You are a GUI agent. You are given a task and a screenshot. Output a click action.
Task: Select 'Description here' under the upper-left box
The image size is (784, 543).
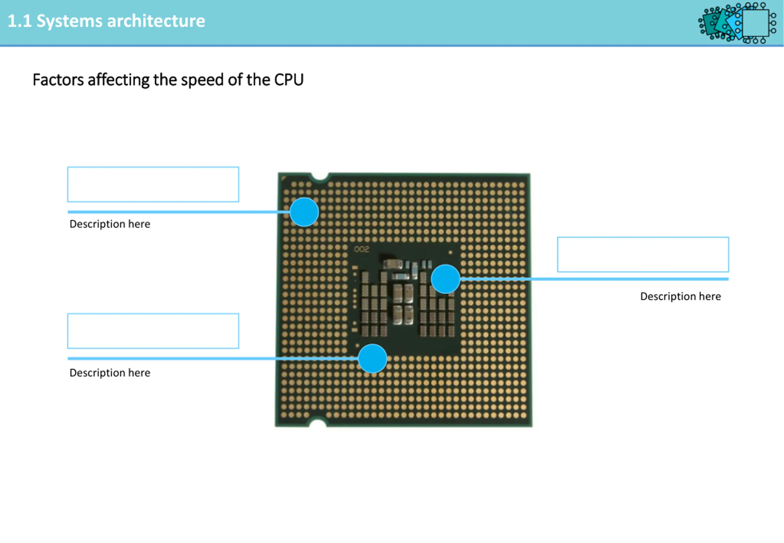110,224
